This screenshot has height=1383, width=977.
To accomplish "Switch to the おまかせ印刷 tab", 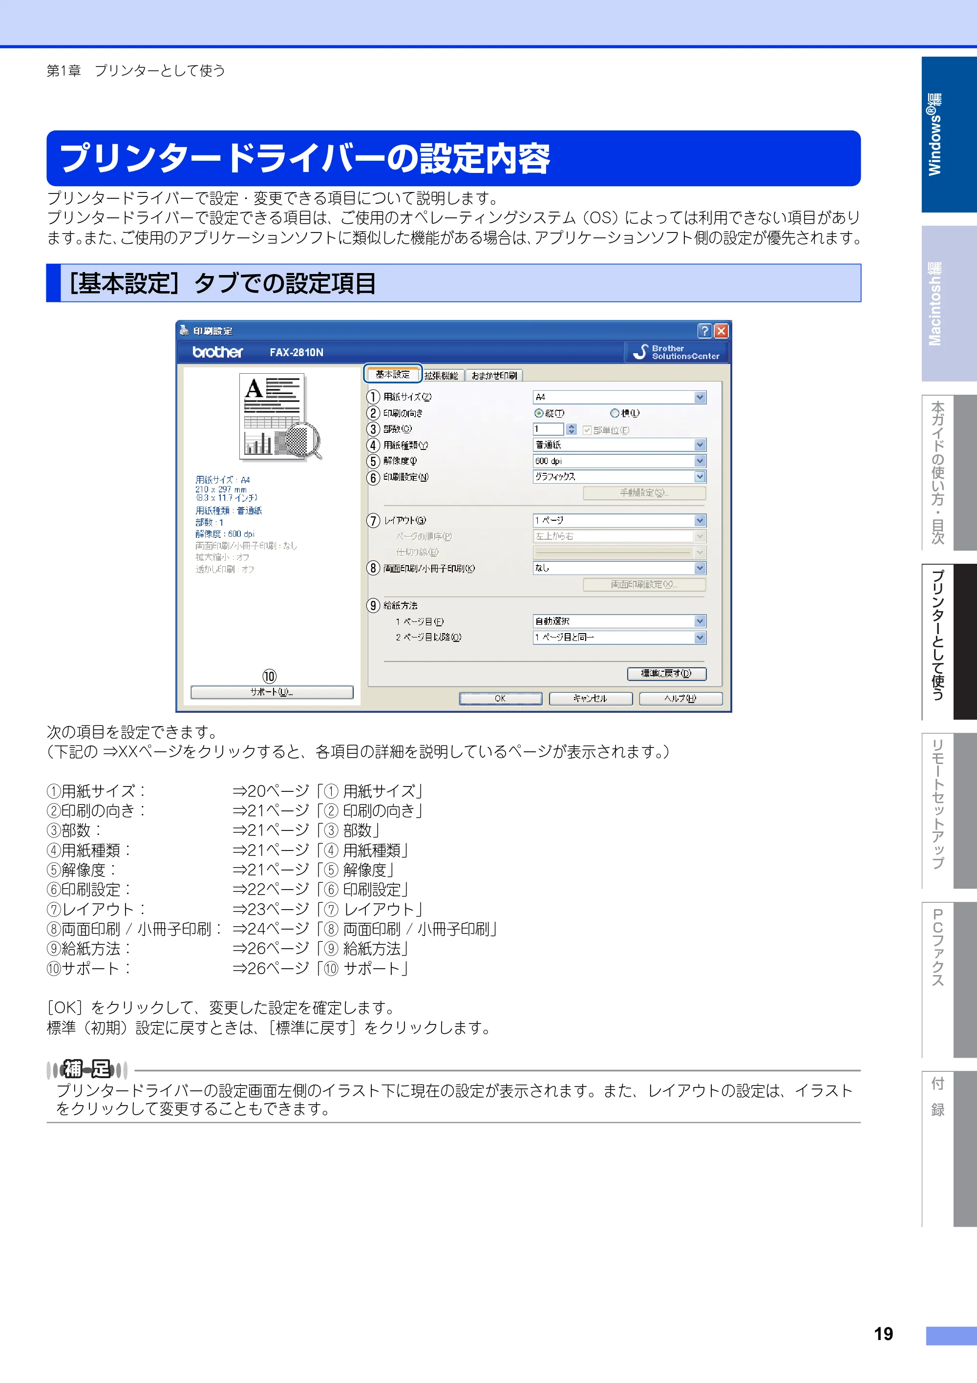I will pos(494,375).
